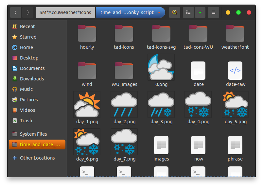The width and height of the screenshot is (263, 187).
Task: Select the day_1.png sunny cloud thumbnail
Action: [x=87, y=104]
